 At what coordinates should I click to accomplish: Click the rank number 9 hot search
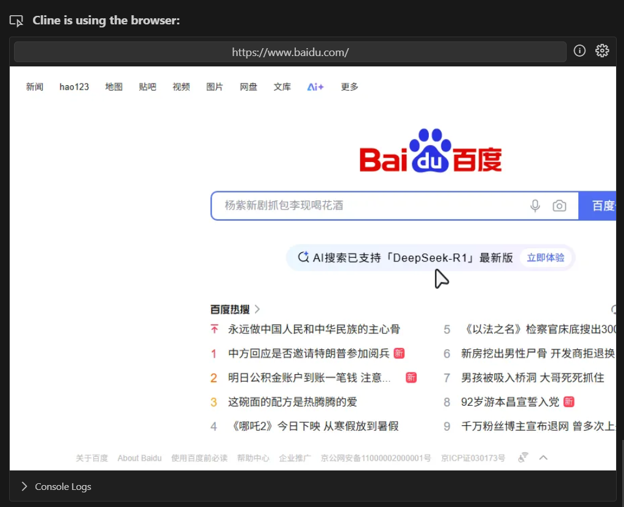pos(447,427)
